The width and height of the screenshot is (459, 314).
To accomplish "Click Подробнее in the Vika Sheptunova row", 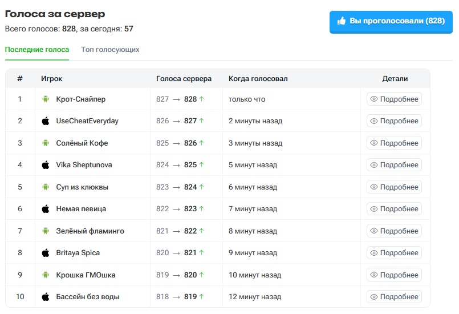I will coord(394,165).
